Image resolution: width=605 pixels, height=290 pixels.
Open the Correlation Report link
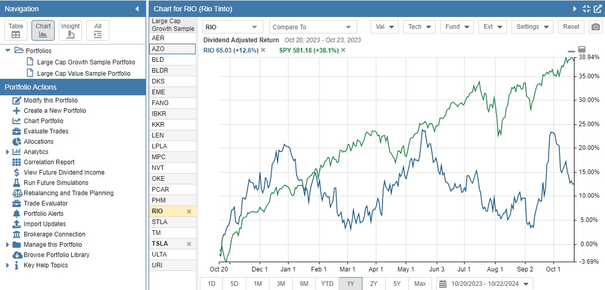(x=49, y=162)
